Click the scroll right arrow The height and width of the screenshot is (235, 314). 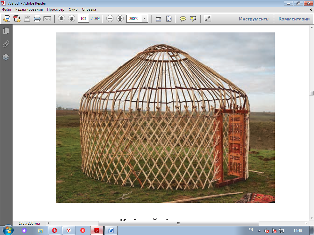[306, 223]
